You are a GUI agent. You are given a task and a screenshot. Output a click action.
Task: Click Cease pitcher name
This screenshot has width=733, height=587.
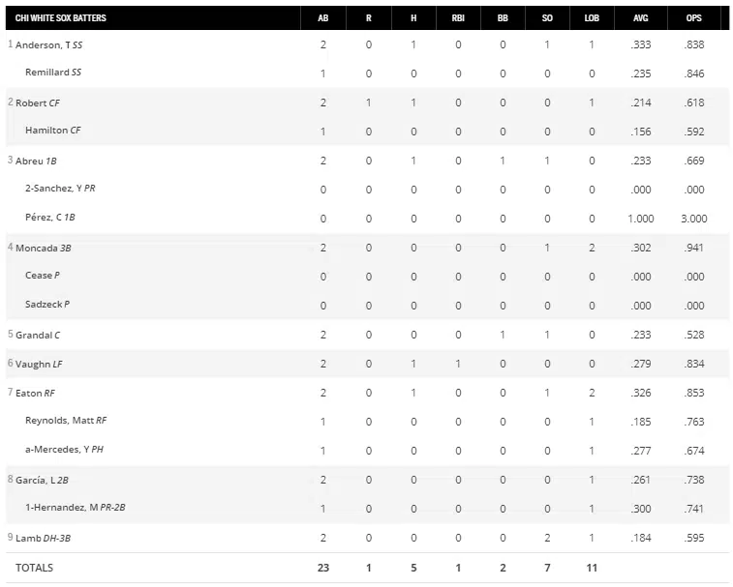click(x=38, y=277)
